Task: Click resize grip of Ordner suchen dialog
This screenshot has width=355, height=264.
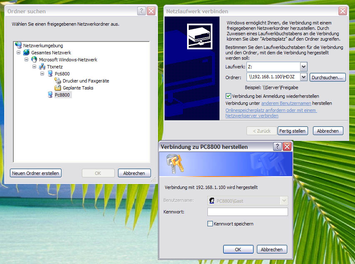Action: (x=154, y=179)
